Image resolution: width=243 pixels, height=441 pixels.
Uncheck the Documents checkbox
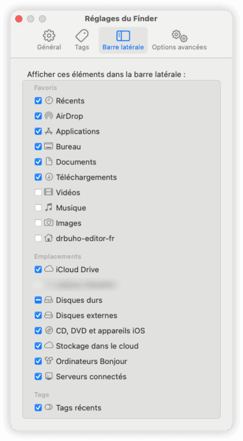click(x=38, y=162)
